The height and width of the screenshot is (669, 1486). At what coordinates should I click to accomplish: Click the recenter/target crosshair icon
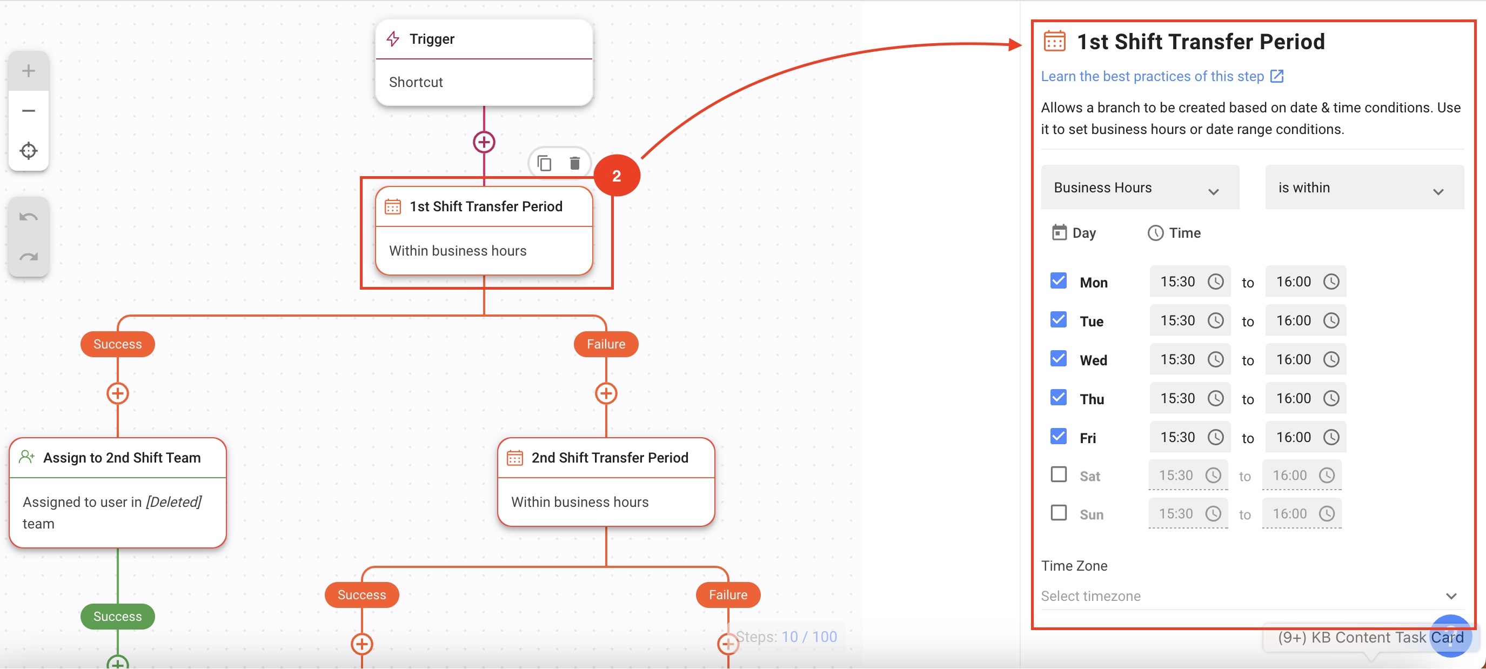click(29, 150)
